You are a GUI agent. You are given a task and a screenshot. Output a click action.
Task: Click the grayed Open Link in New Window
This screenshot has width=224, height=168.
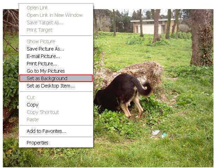[x=56, y=15]
